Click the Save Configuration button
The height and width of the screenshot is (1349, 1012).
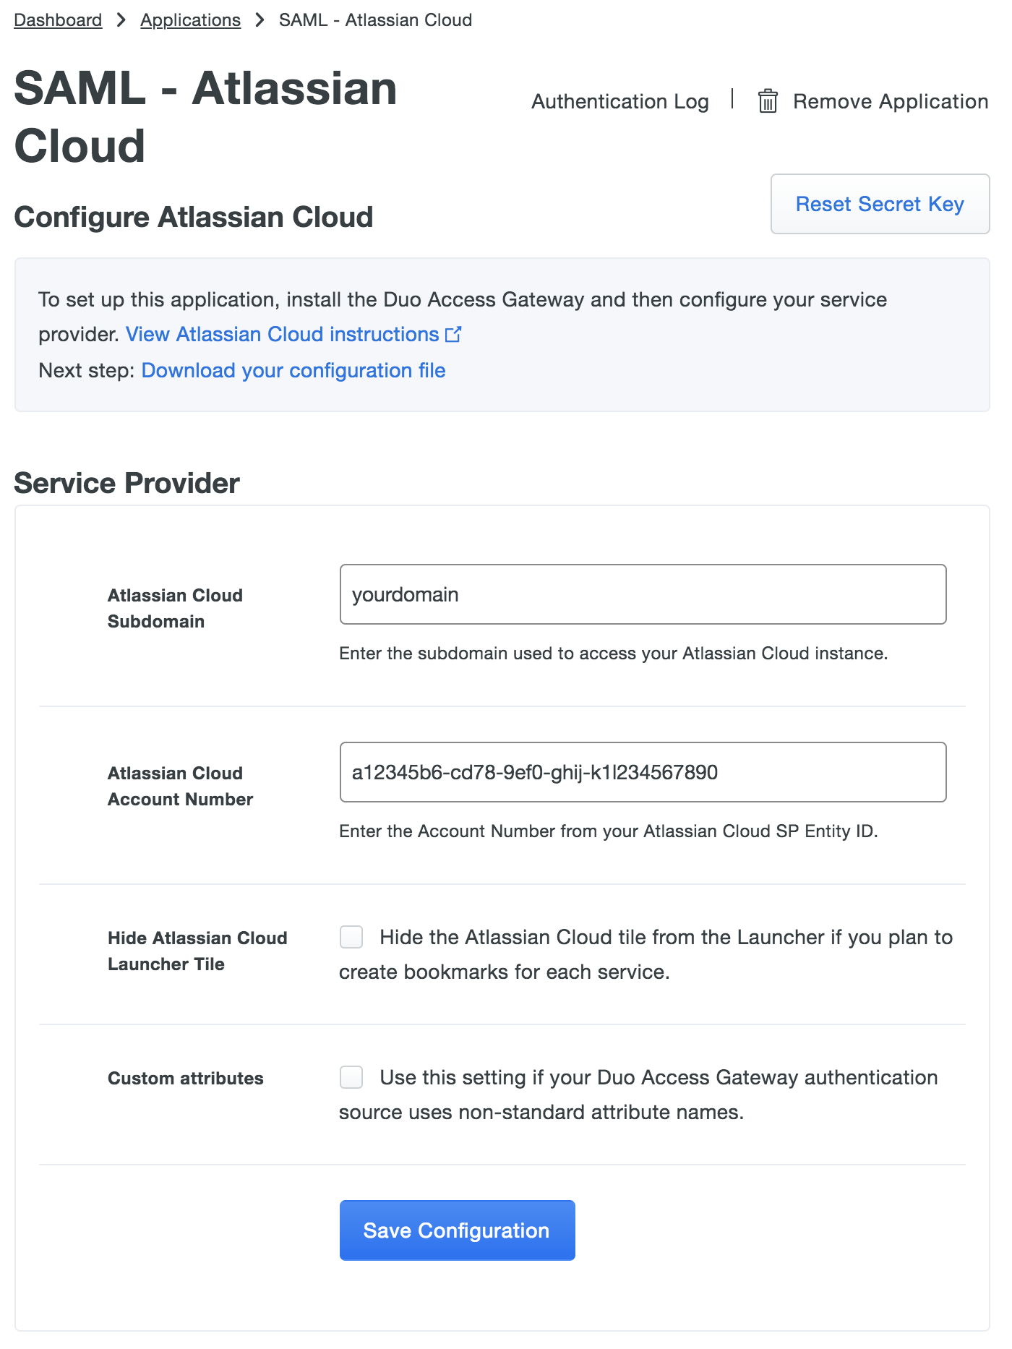pos(457,1230)
